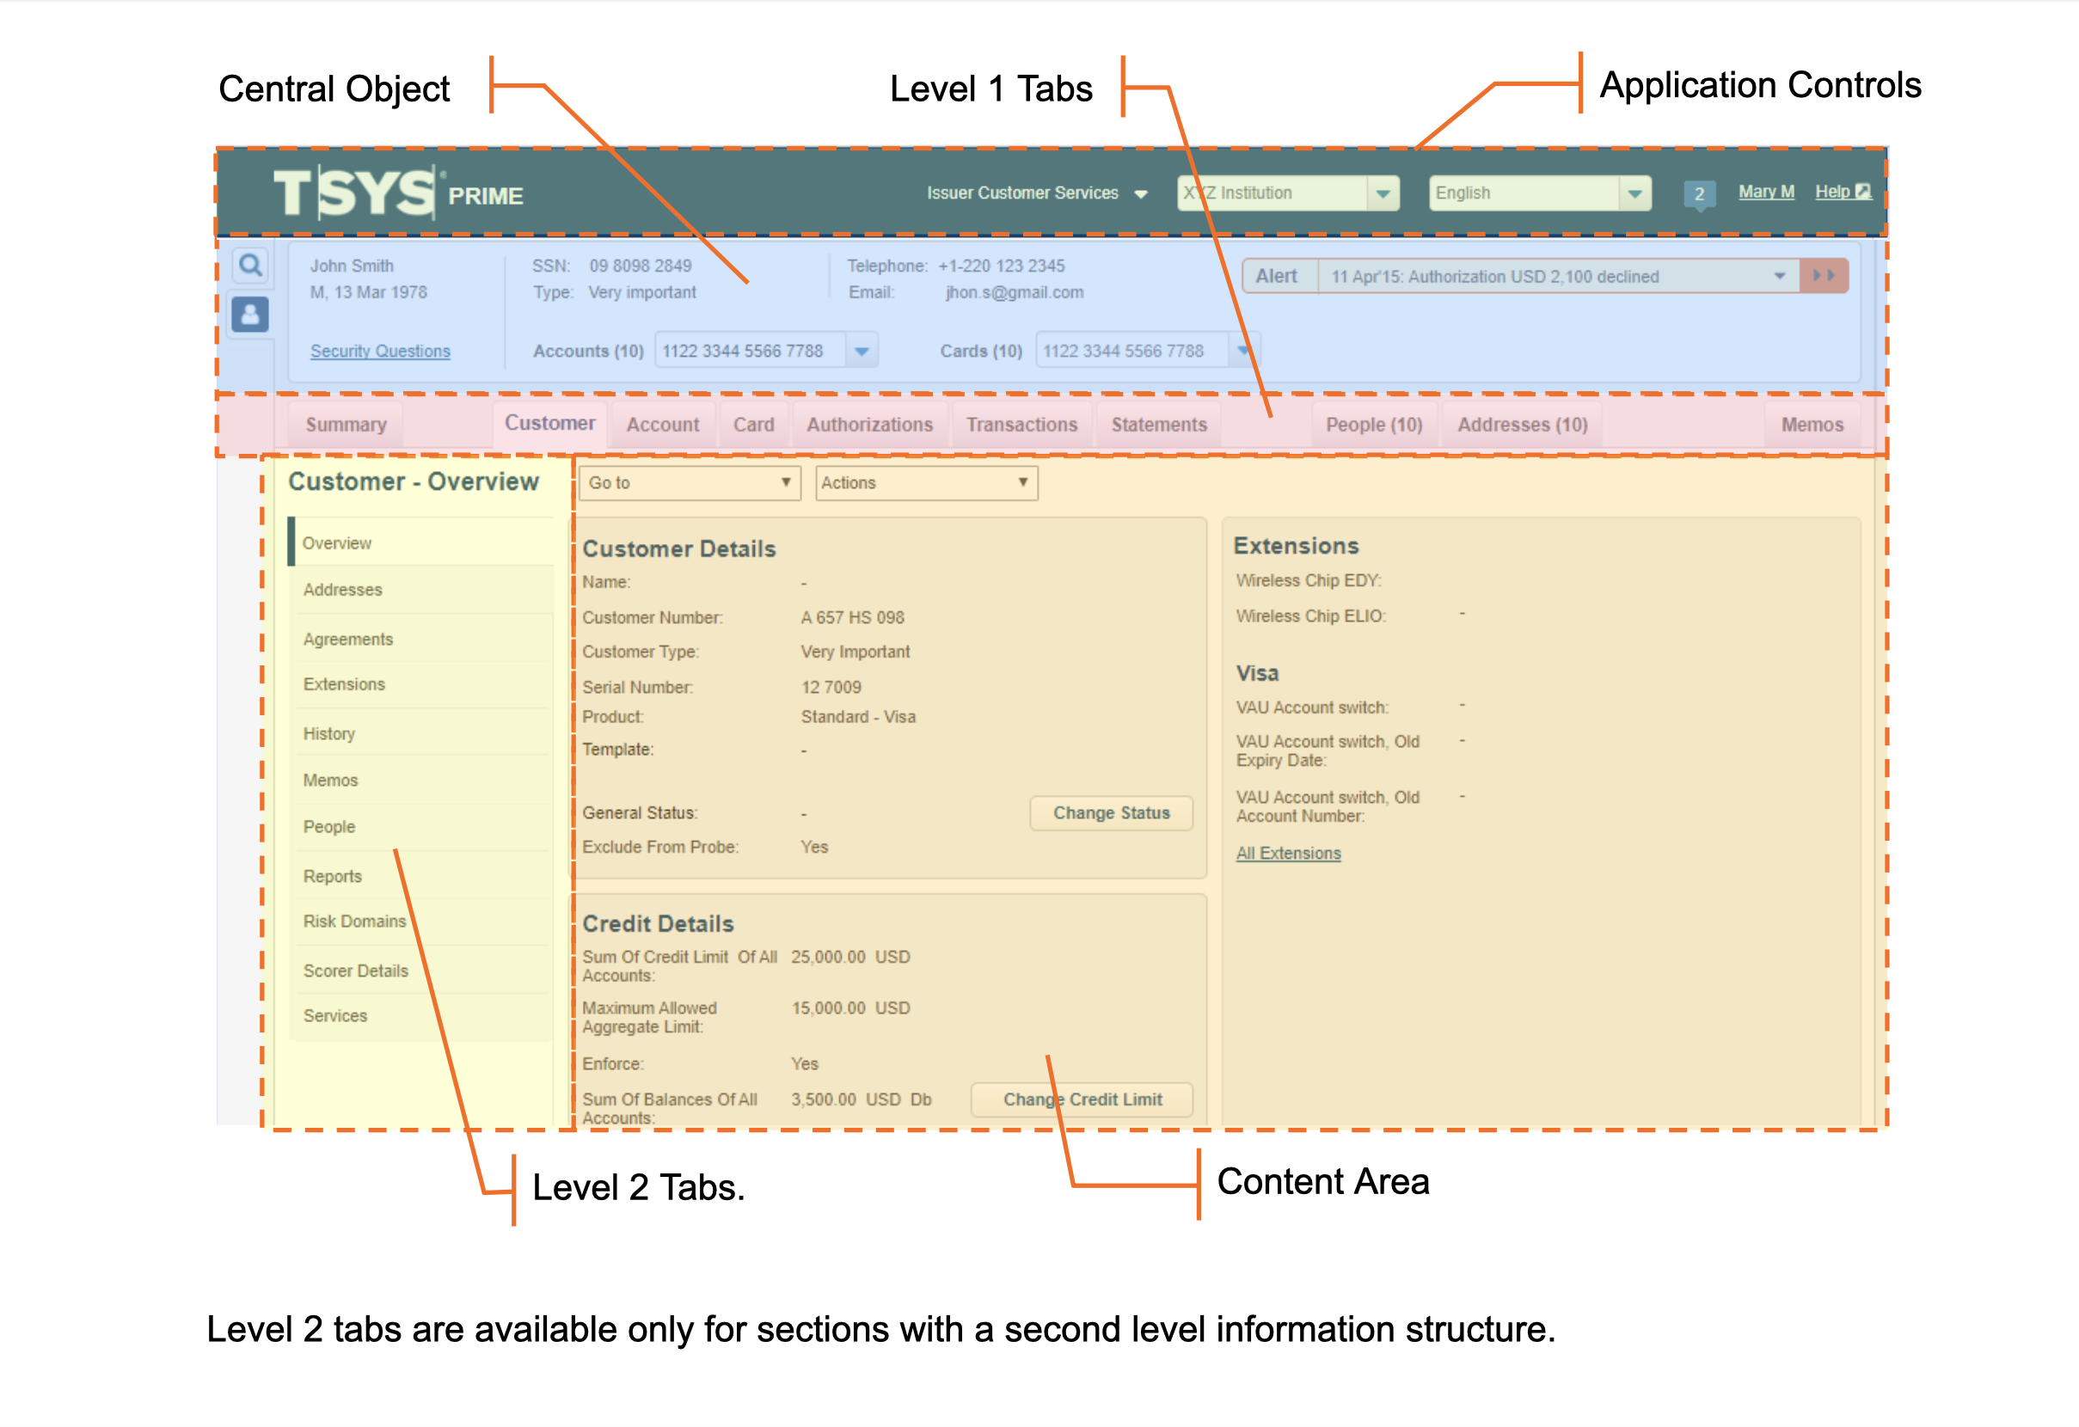Open the Actions dropdown
2079x1427 pixels.
(x=926, y=483)
